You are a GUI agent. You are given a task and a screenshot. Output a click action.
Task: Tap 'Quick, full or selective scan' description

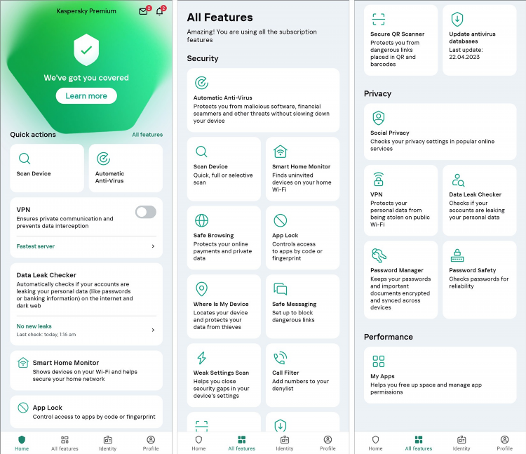223,179
